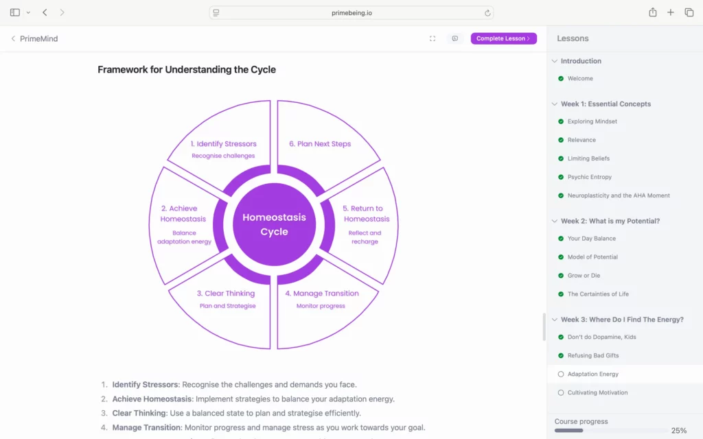Show the tab overview icon
This screenshot has height=439, width=703.
[x=689, y=12]
